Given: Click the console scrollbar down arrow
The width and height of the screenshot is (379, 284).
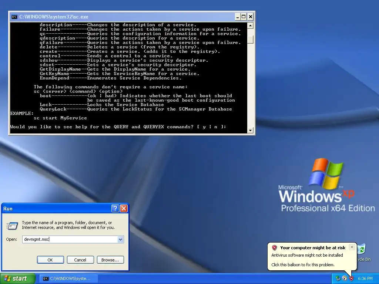Looking at the screenshot, I should [x=251, y=130].
